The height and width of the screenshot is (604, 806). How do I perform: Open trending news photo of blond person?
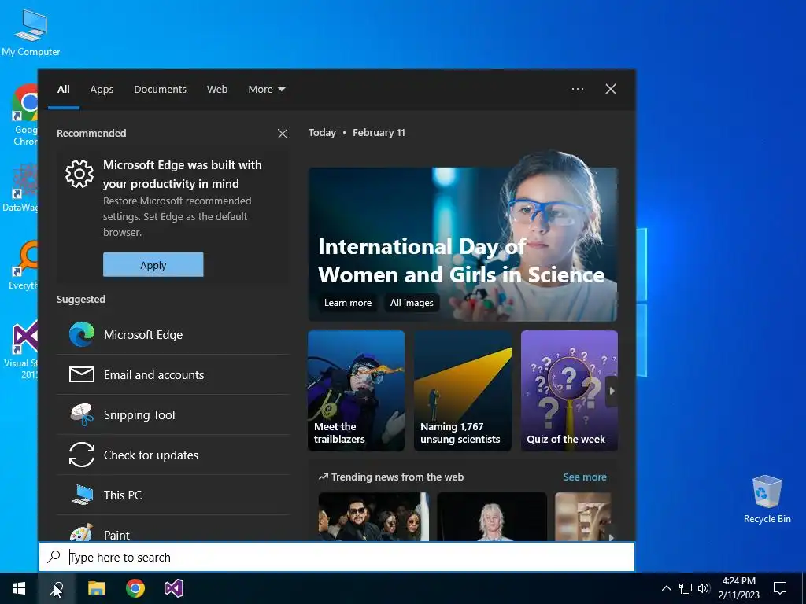tap(492, 517)
